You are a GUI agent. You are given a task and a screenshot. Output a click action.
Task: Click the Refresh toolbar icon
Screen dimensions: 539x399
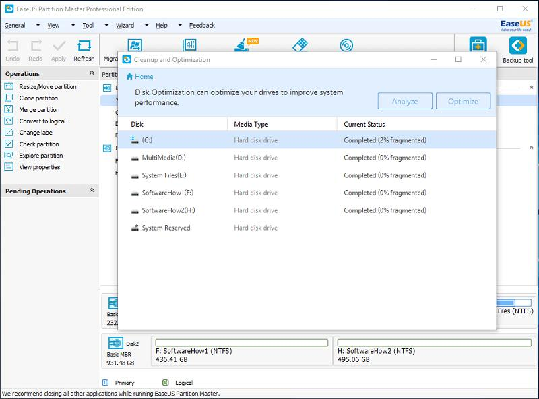coord(84,51)
